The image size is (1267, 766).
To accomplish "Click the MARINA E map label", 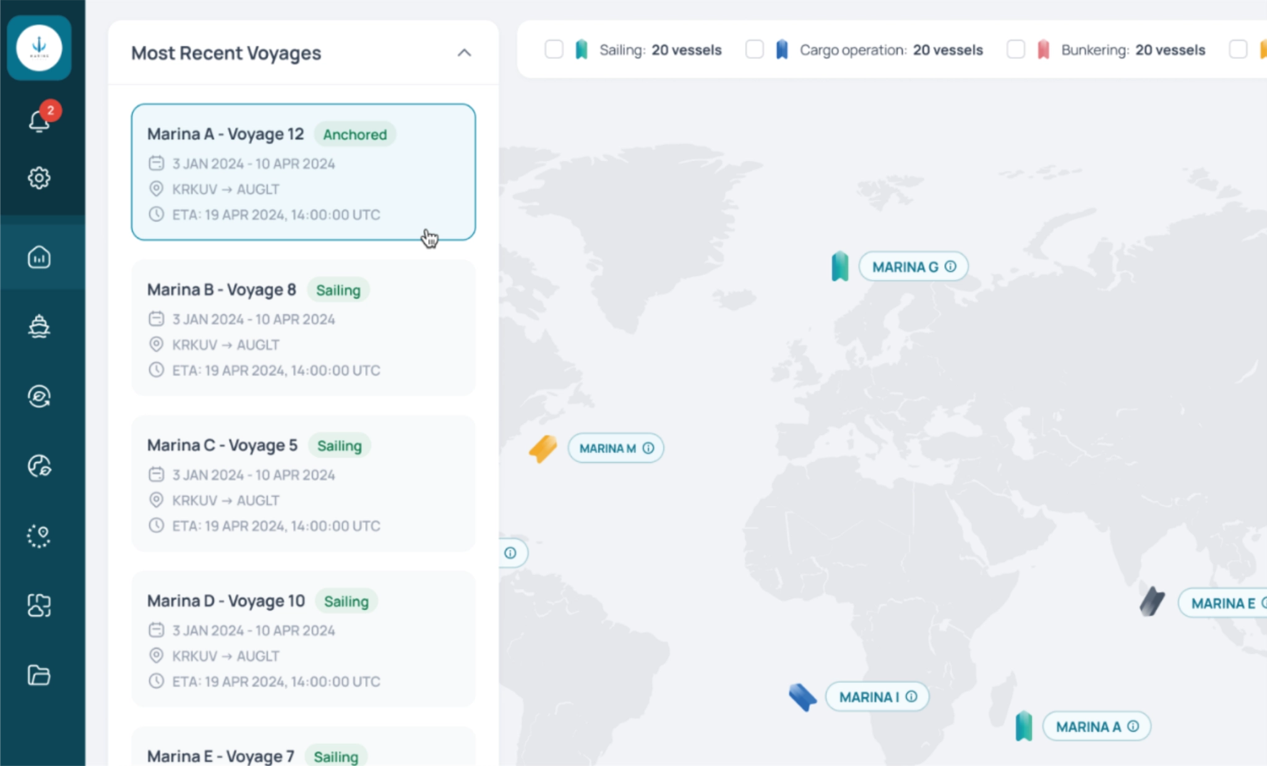I will (1222, 603).
